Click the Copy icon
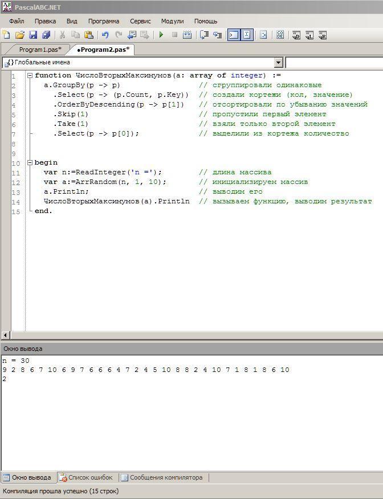The height and width of the screenshot is (499, 383). [x=76, y=35]
